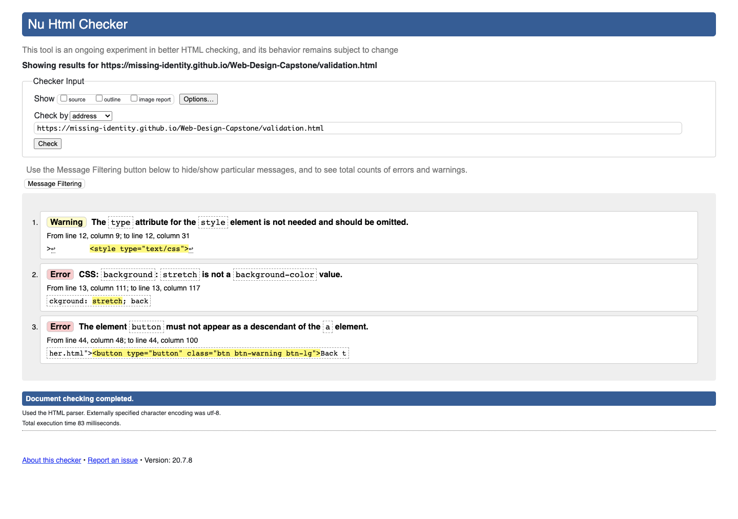The height and width of the screenshot is (519, 738).
Task: Visit the "About this checker" link
Action: pos(51,460)
